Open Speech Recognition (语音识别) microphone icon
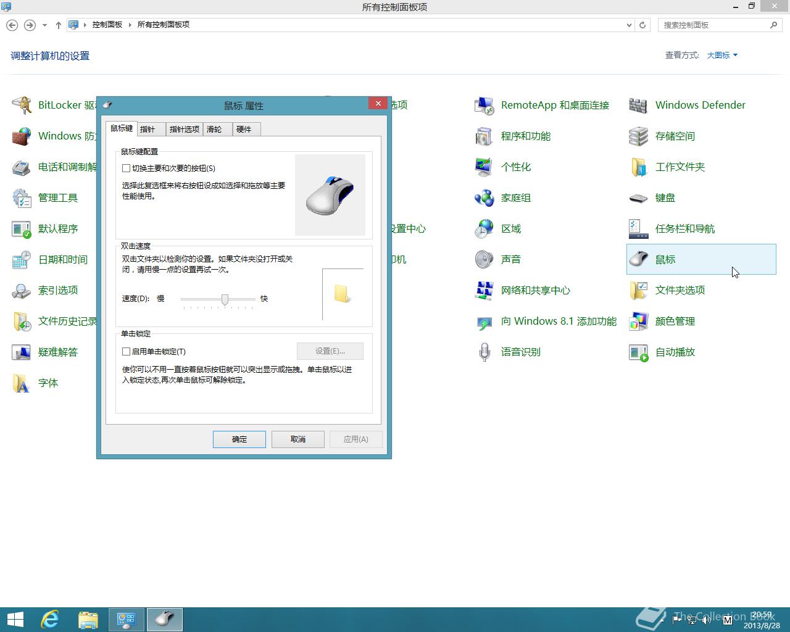This screenshot has width=790, height=632. [484, 352]
